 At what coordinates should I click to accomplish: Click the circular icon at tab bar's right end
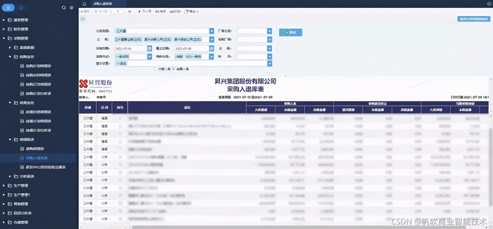coord(489,4)
